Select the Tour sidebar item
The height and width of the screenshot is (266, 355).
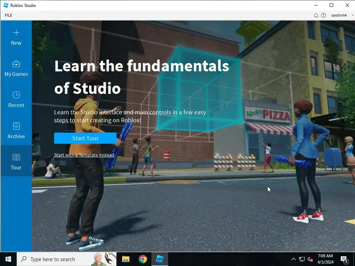[x=16, y=161]
